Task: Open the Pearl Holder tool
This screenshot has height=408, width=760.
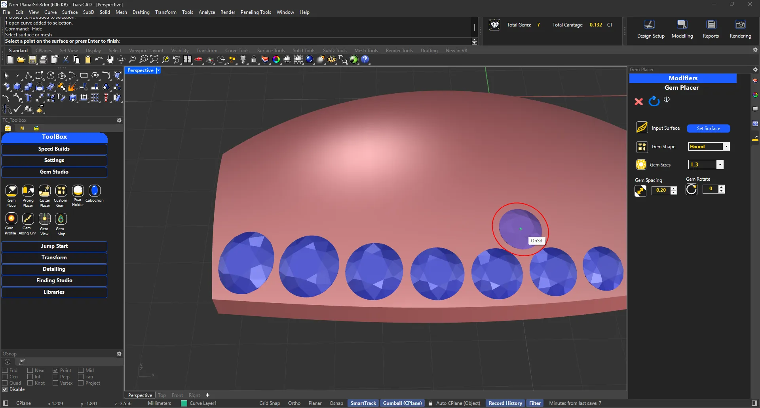Action: pyautogui.click(x=78, y=191)
